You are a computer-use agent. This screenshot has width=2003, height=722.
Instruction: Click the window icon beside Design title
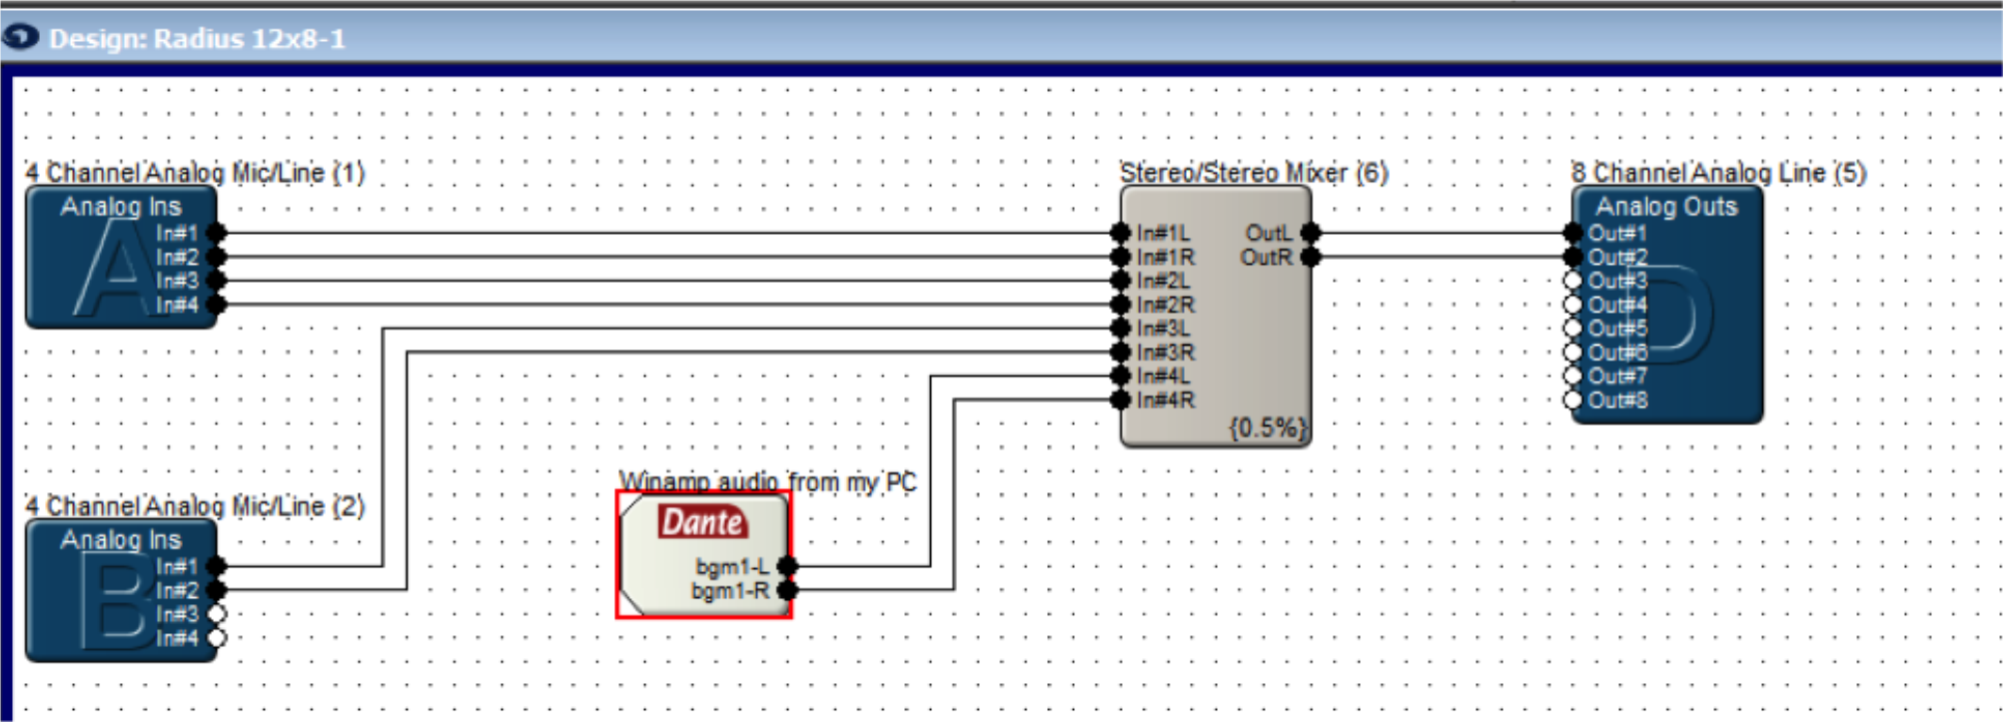click(x=21, y=38)
